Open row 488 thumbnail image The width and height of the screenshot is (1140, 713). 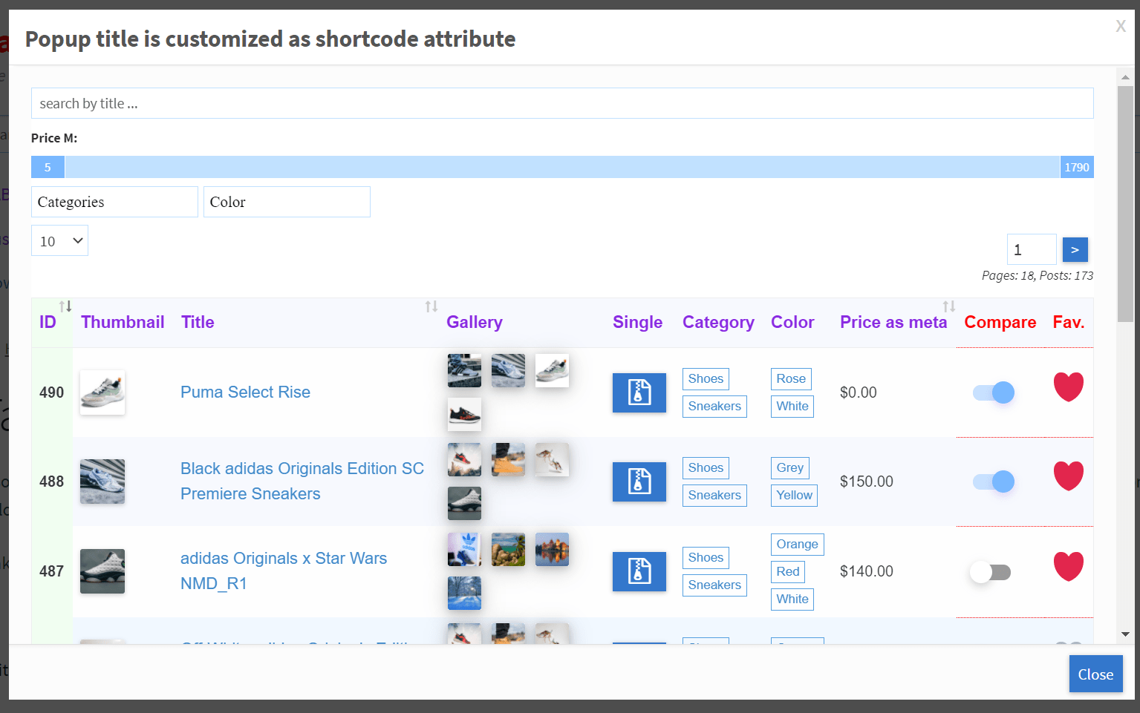102,482
